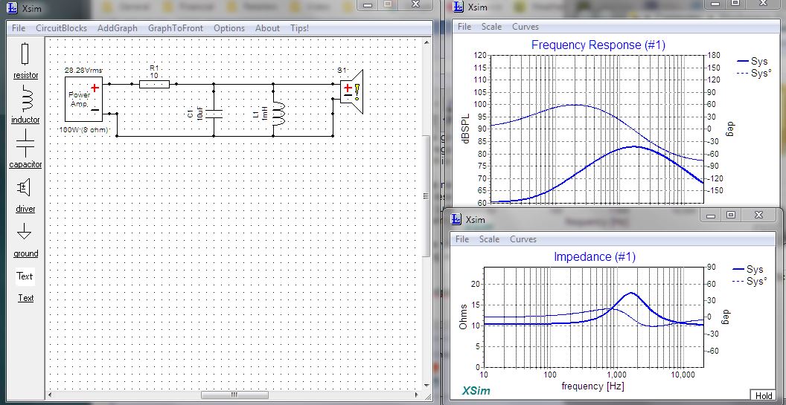Click the resistor label in the palette
Image resolution: width=786 pixels, height=405 pixels.
click(25, 75)
